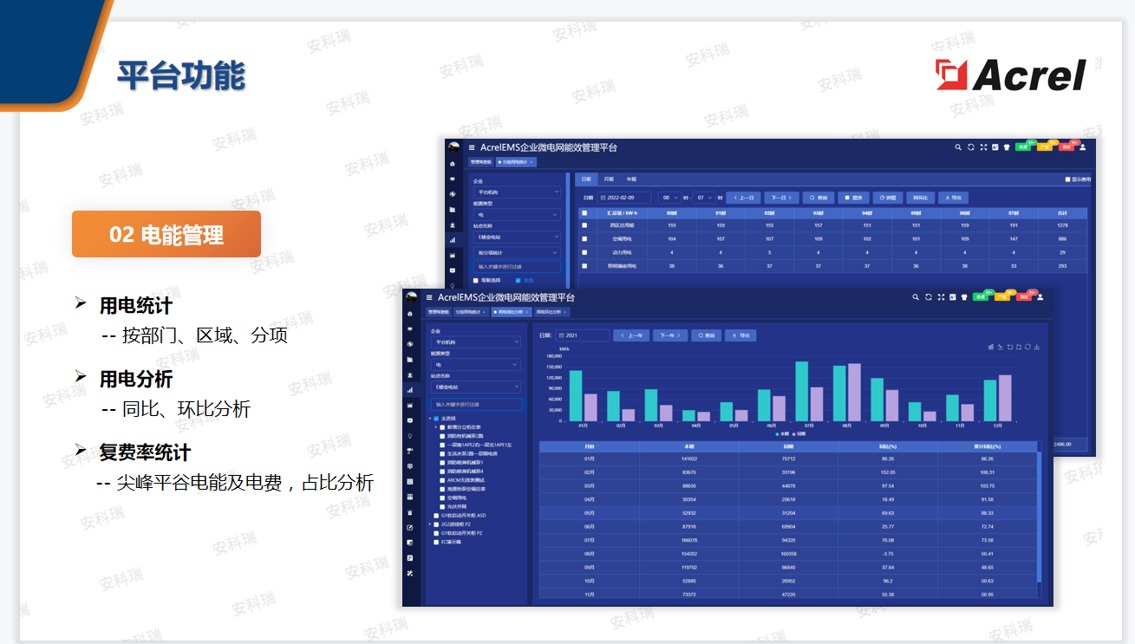Click the table vertical scrollbar in the front window
This screenshot has width=1135, height=644.
pos(1040,517)
